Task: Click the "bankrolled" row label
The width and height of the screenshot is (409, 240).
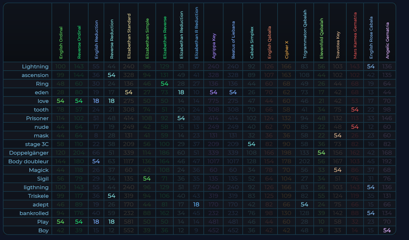Action: (34, 213)
